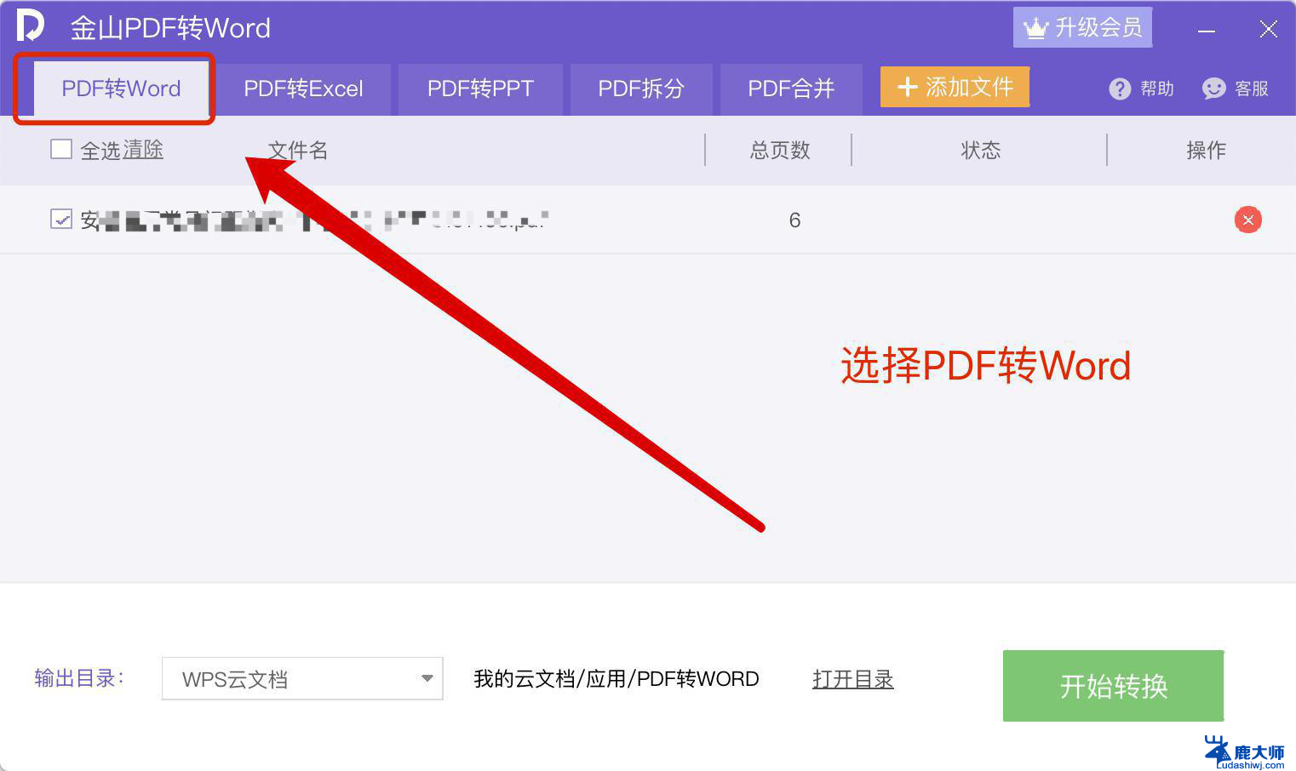Select the blurred PDF file name in list
This screenshot has height=771, width=1296.
(313, 220)
